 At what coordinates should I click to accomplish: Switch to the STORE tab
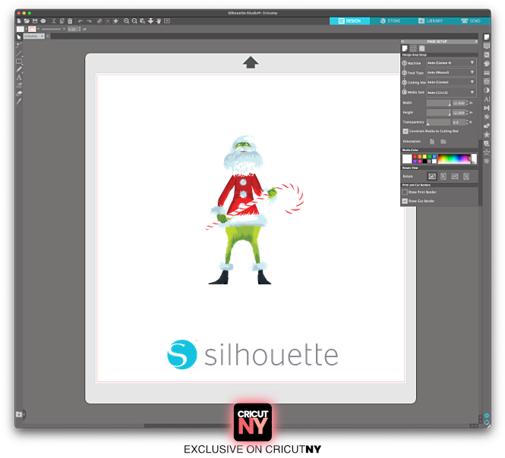[390, 21]
